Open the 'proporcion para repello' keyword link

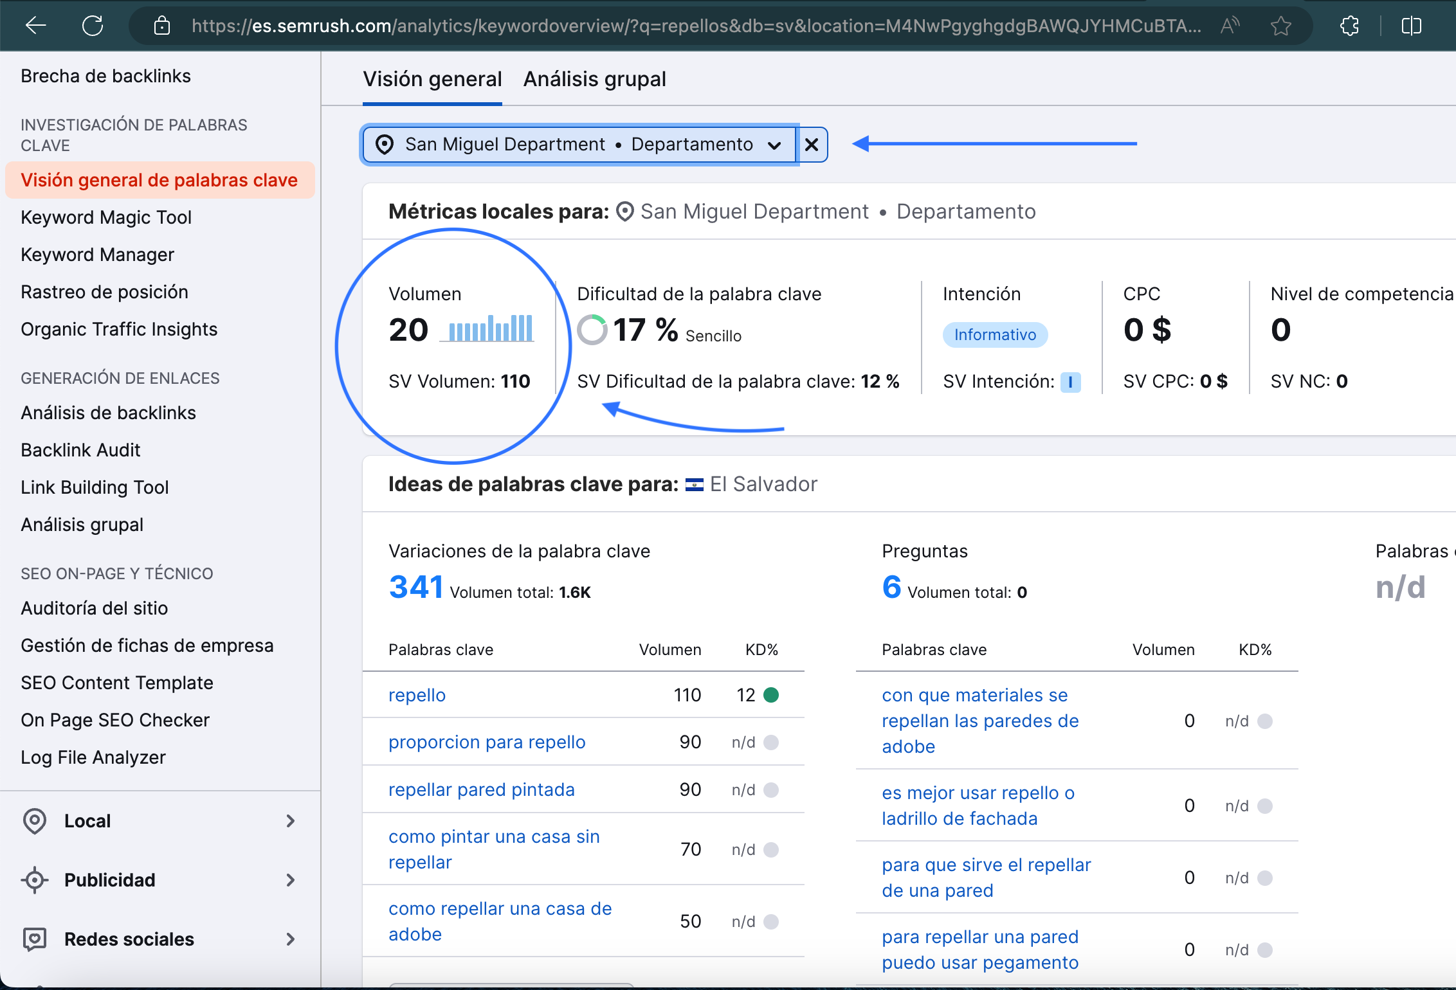tap(487, 742)
